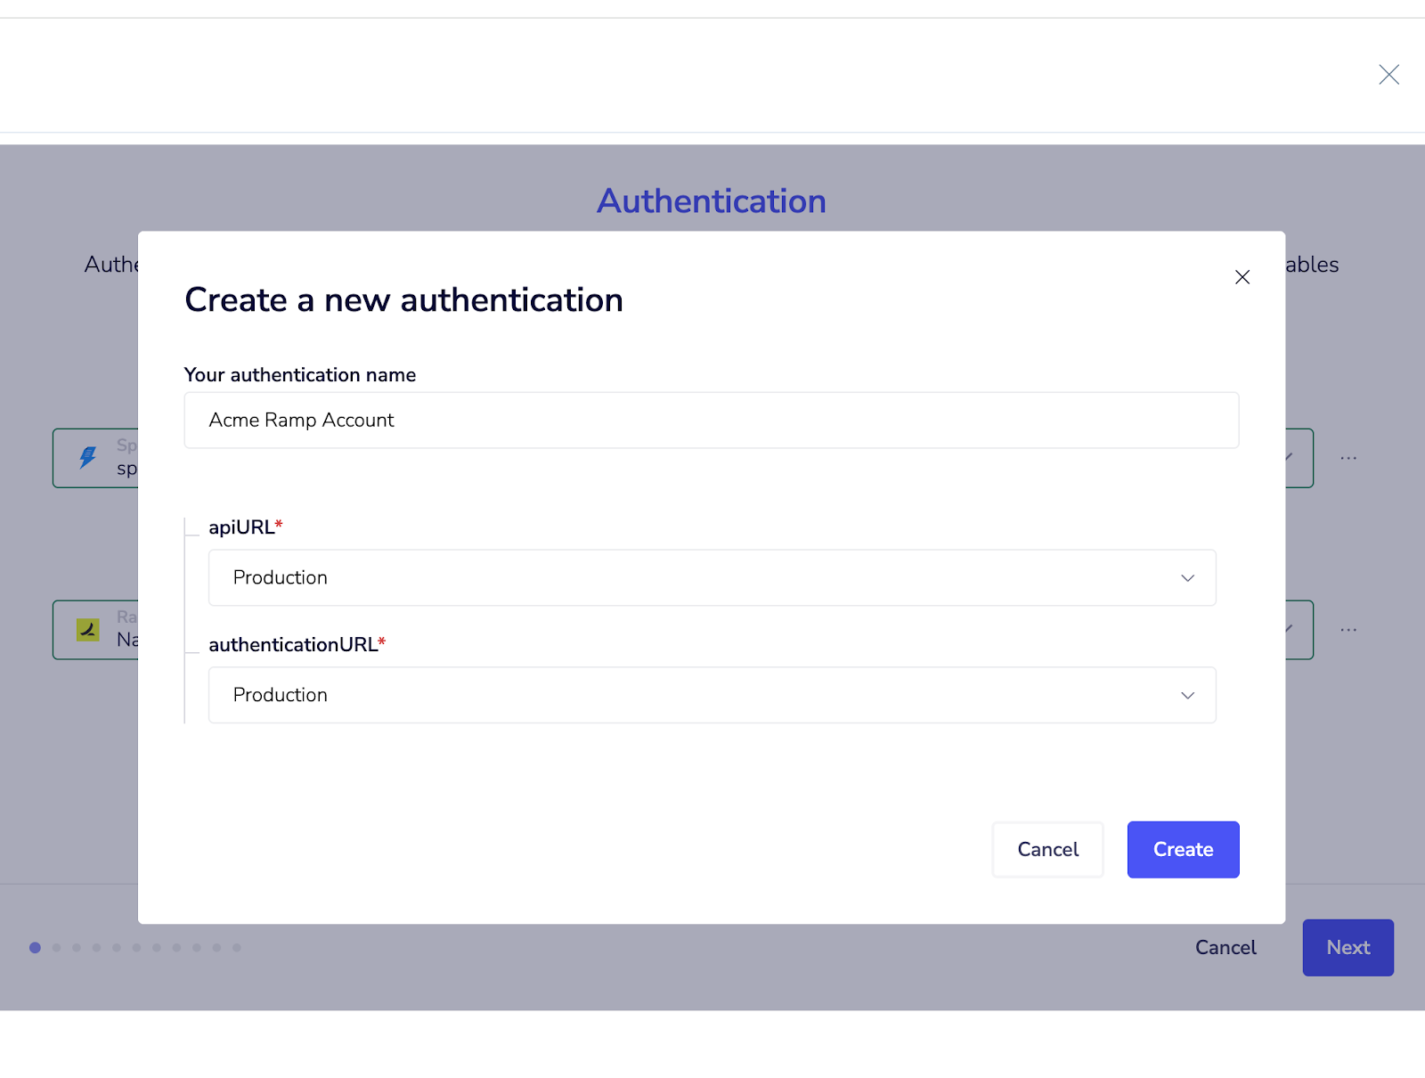Jump to the last step indicator dot

(x=237, y=948)
